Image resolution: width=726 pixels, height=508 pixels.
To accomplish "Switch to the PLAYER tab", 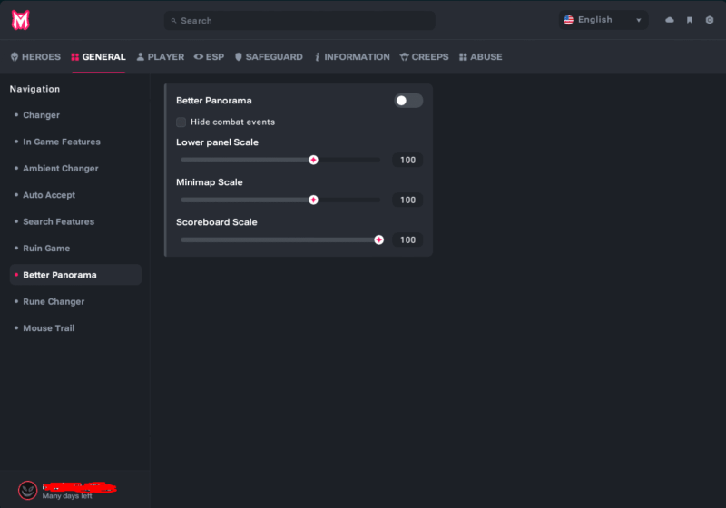I will 161,57.
